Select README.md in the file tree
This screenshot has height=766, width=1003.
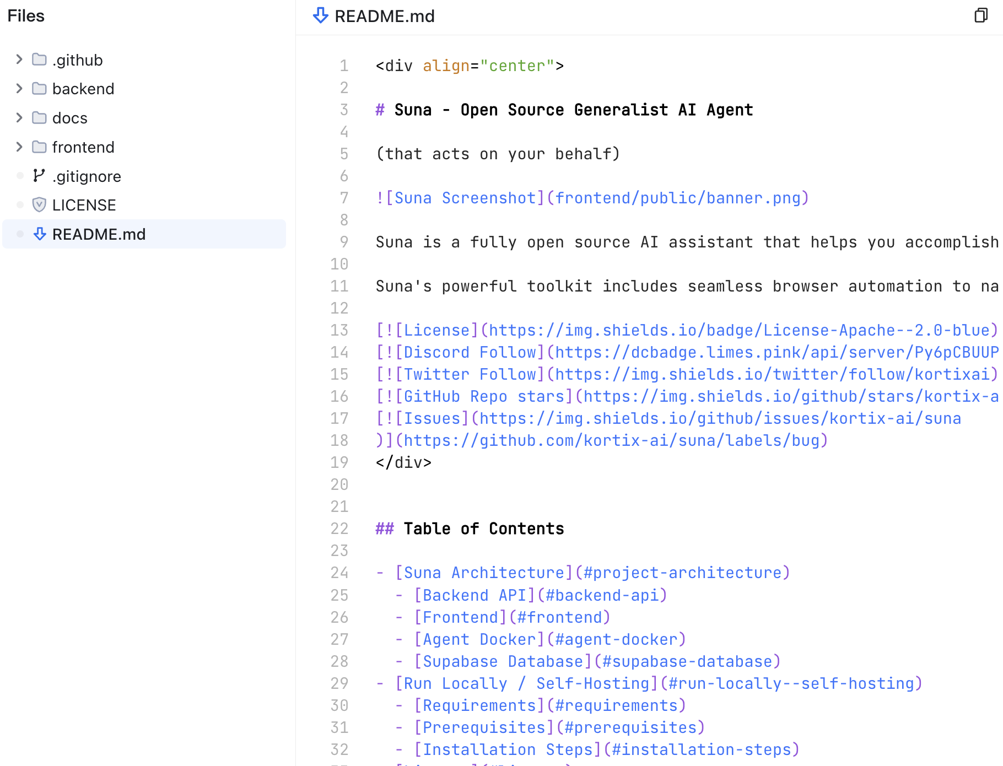tap(144, 234)
